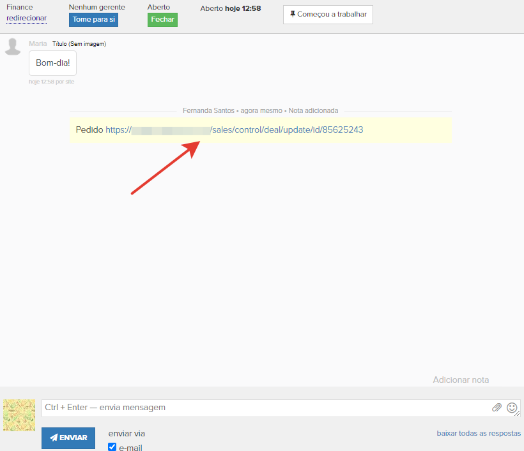This screenshot has height=451, width=524.
Task: Click the paperclip attachment icon
Action: click(497, 408)
